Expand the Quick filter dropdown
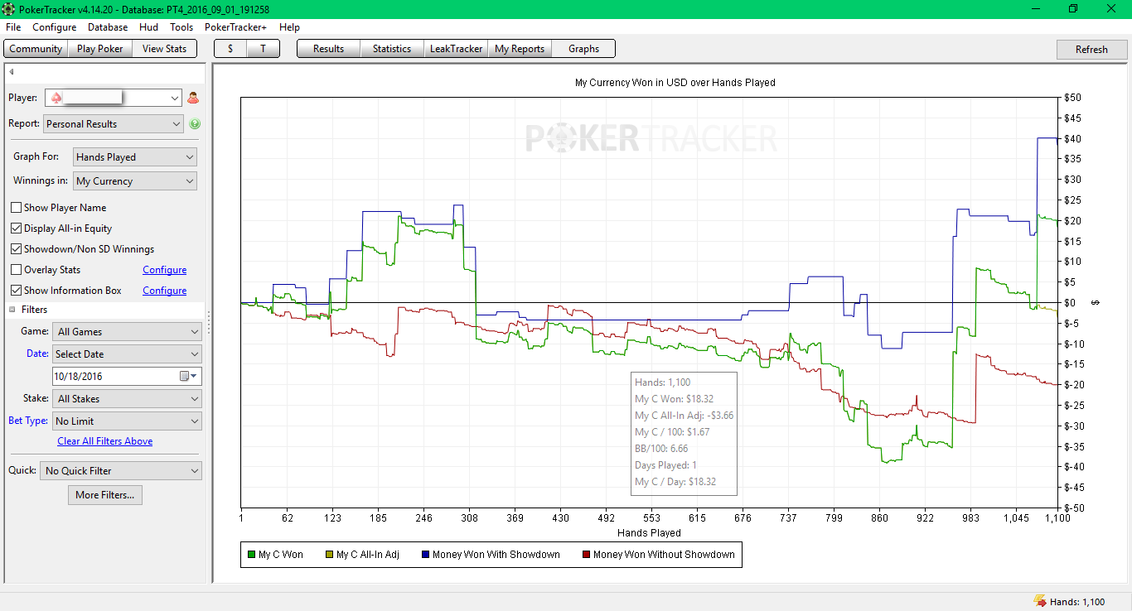 point(121,471)
